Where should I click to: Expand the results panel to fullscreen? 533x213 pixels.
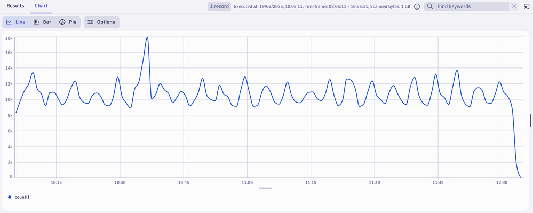click(x=527, y=7)
